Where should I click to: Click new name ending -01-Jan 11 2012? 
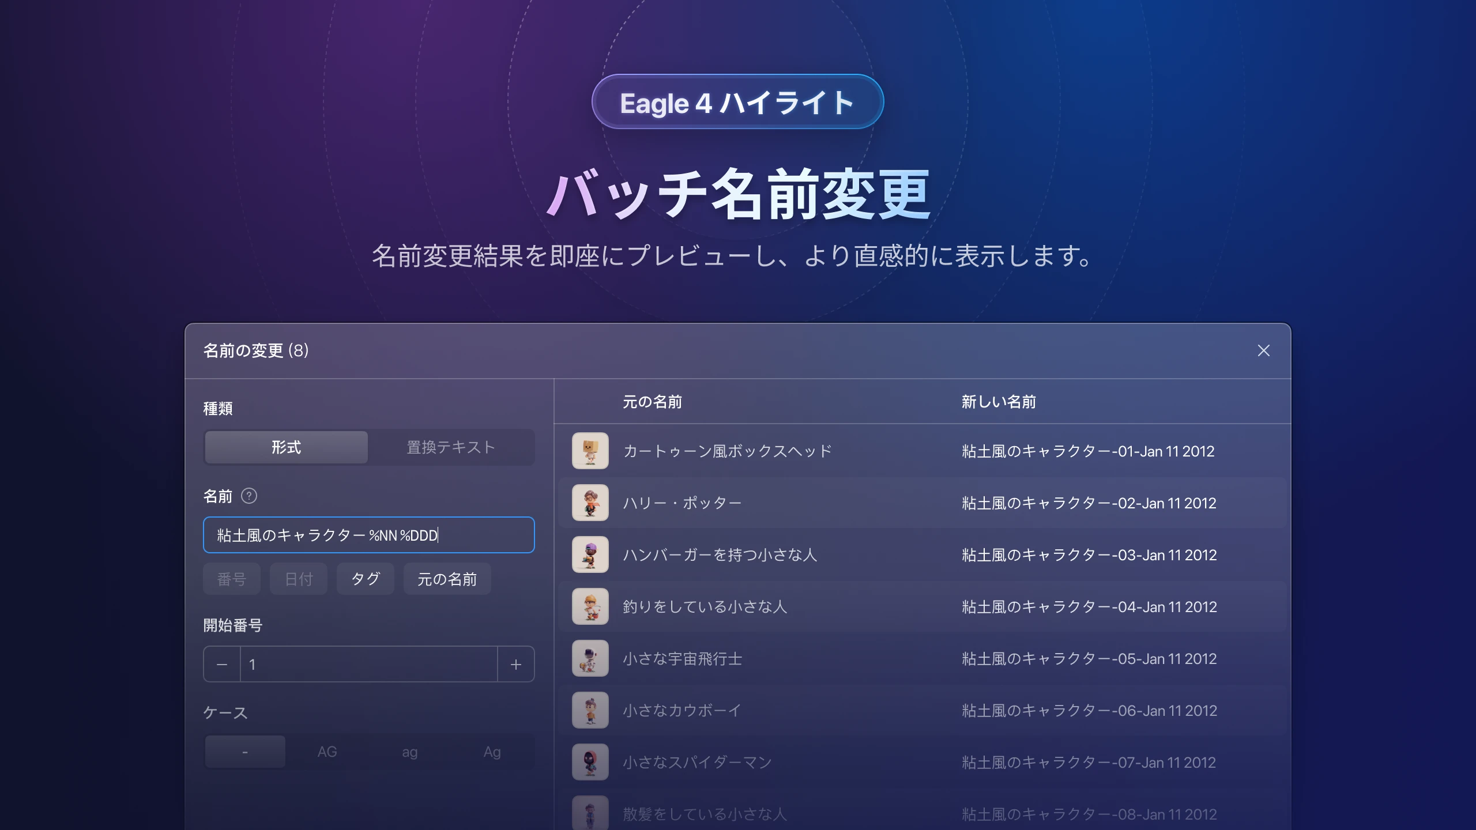[1088, 451]
